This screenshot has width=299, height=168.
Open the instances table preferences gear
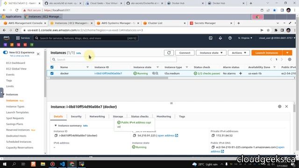tap(290, 59)
